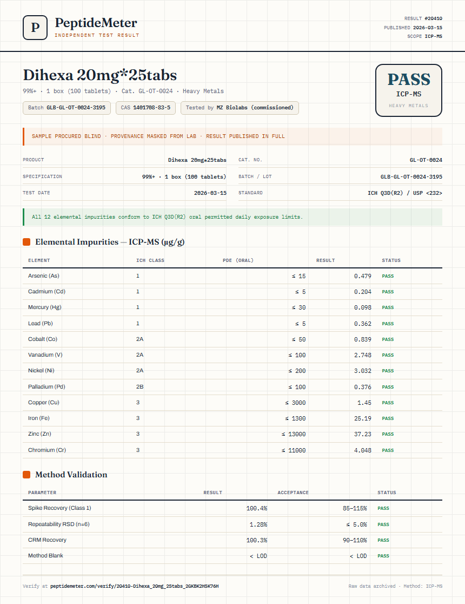Click the Arsenic result value 0.479
465x604 pixels.
point(363,276)
